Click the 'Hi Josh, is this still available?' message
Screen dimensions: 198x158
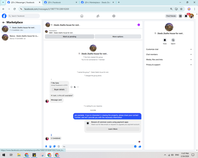click(62, 95)
